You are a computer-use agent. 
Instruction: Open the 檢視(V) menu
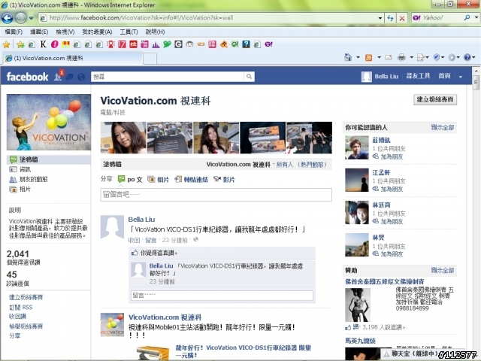click(65, 32)
